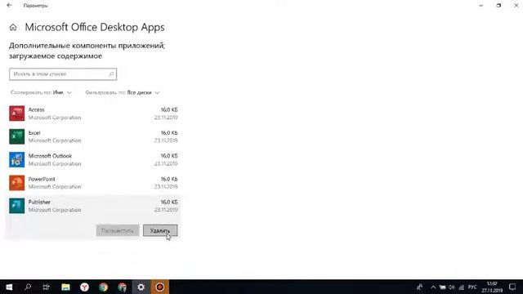This screenshot has height=294, width=523.
Task: Open File Explorer from the taskbar
Action: (65, 287)
